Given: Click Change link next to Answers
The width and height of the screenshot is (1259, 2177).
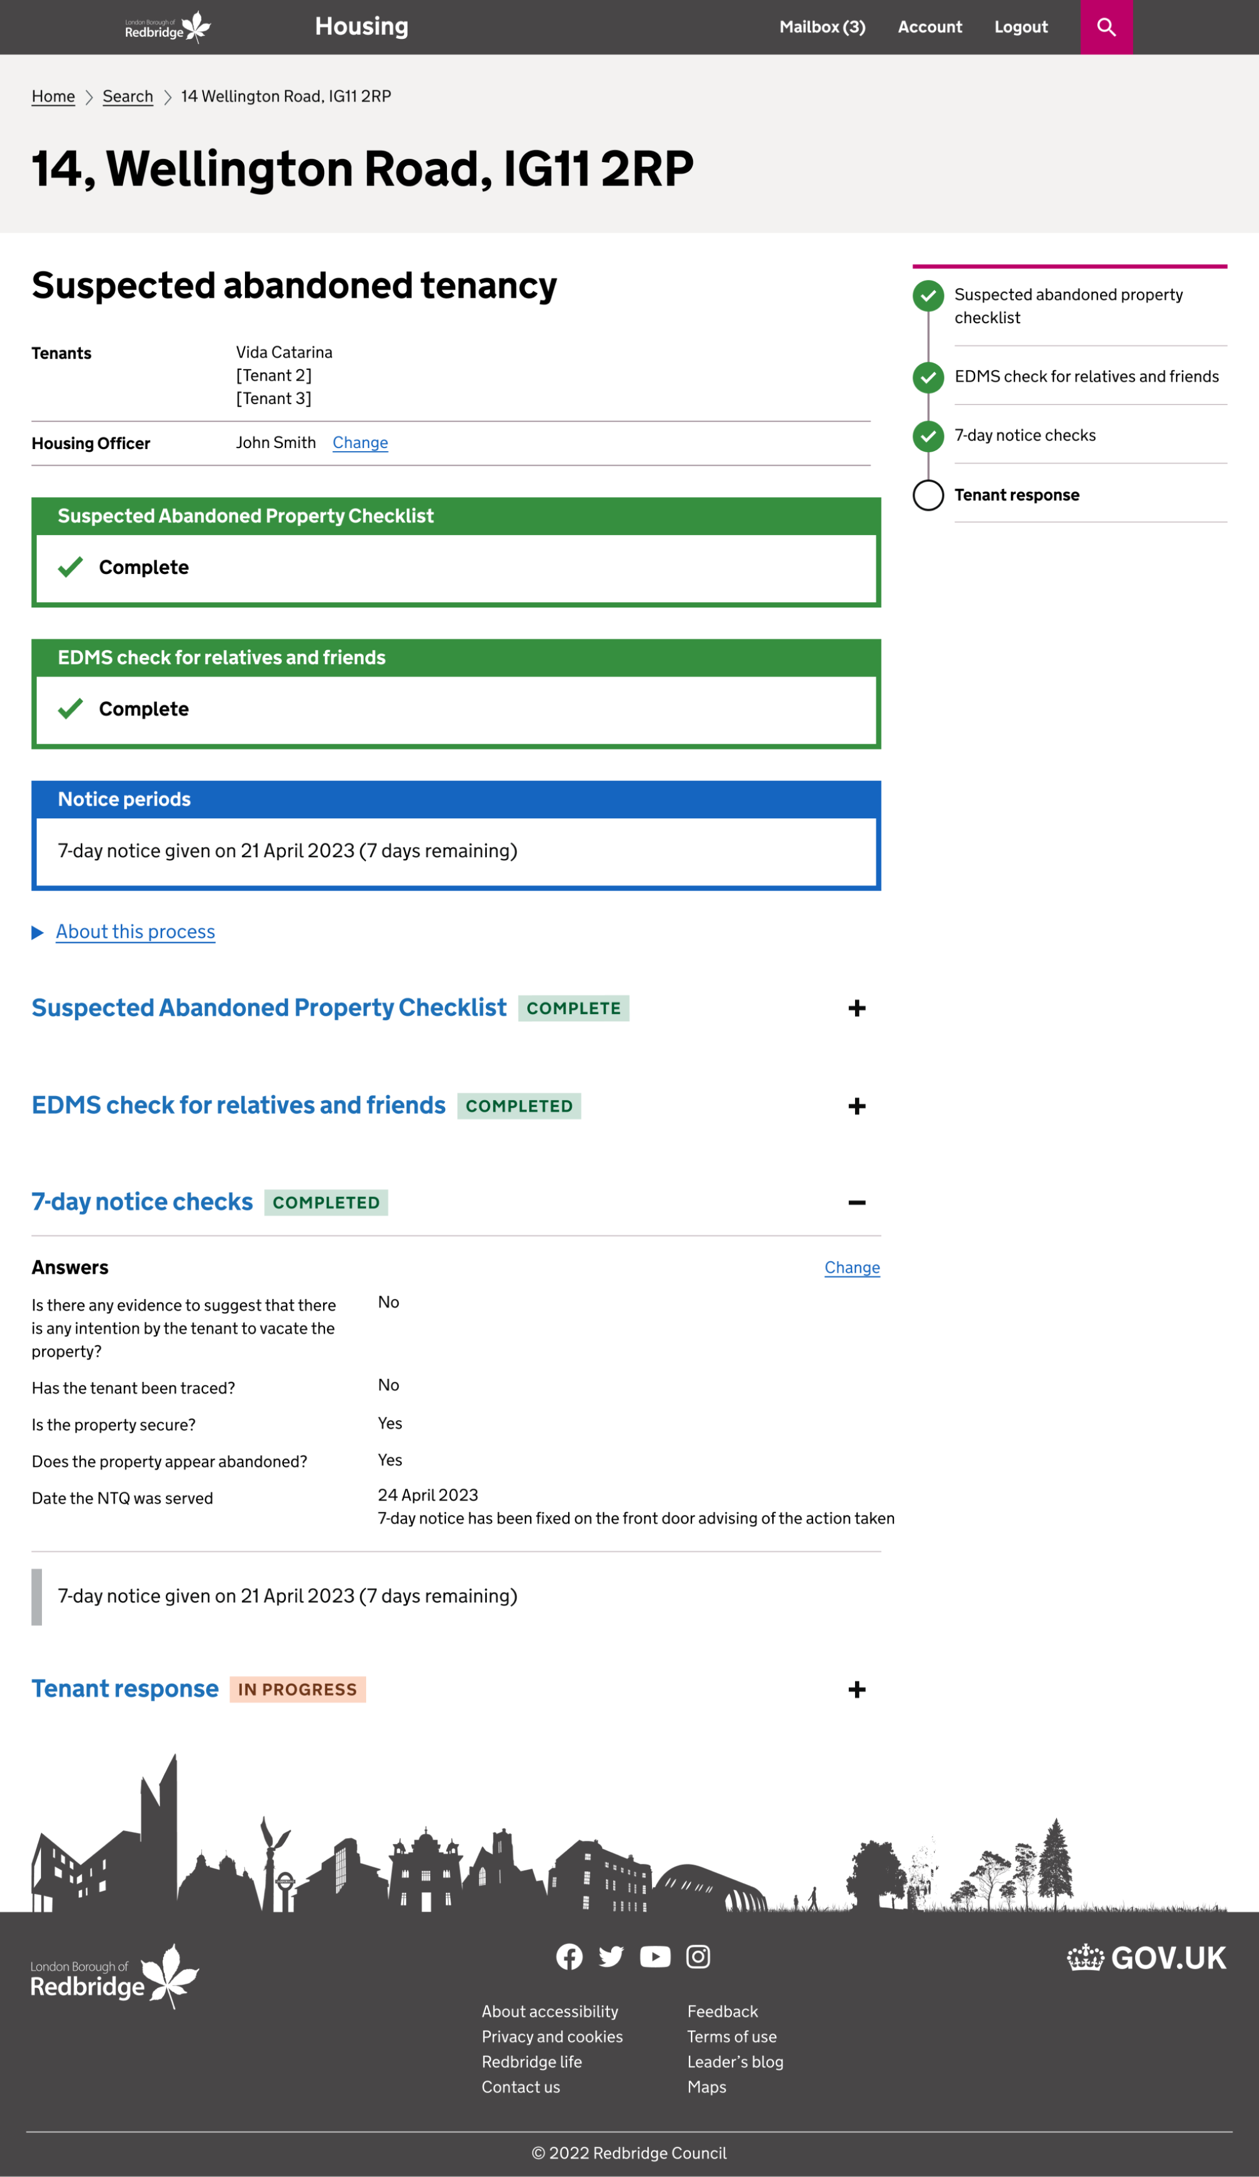Looking at the screenshot, I should tap(851, 1267).
